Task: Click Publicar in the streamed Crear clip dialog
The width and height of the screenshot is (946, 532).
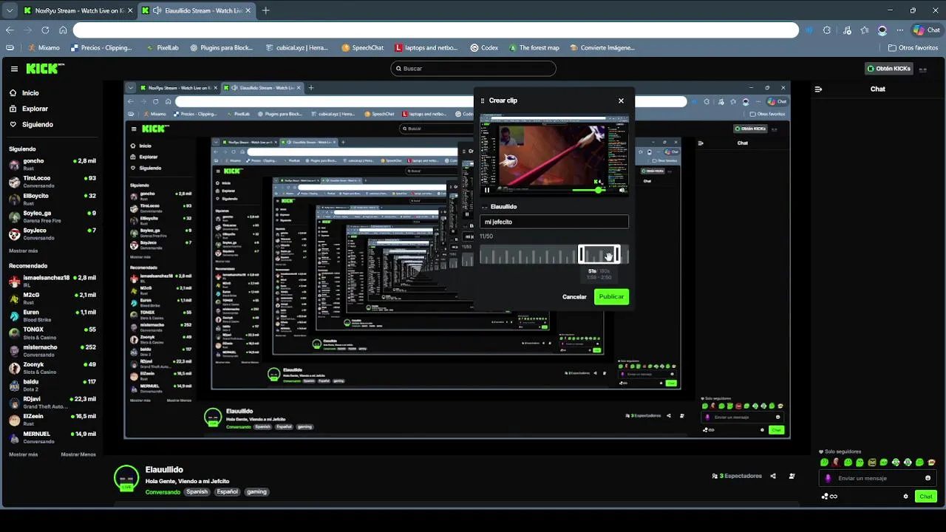Action: pyautogui.click(x=611, y=296)
